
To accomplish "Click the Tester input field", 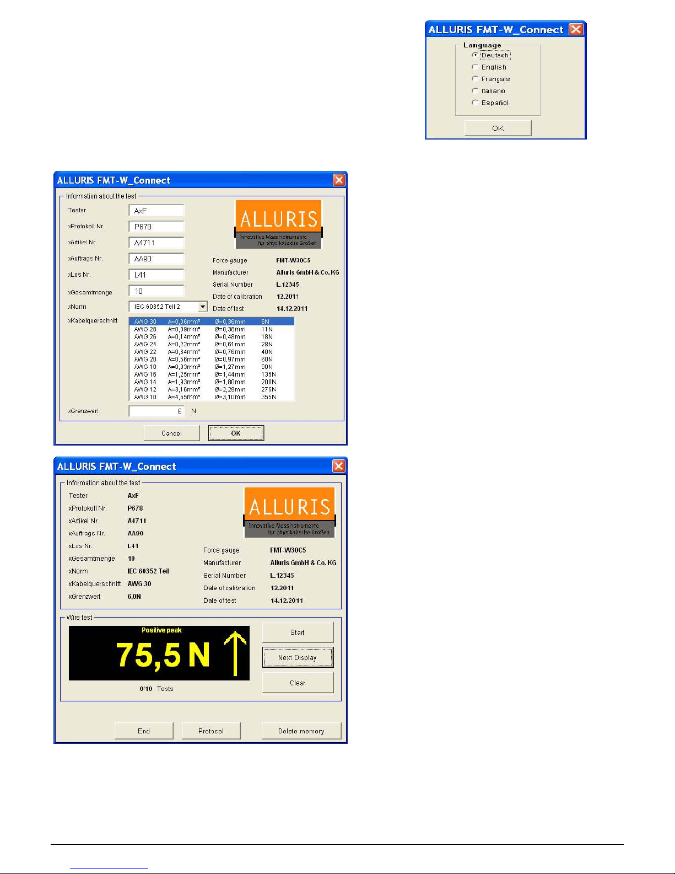I will point(156,211).
